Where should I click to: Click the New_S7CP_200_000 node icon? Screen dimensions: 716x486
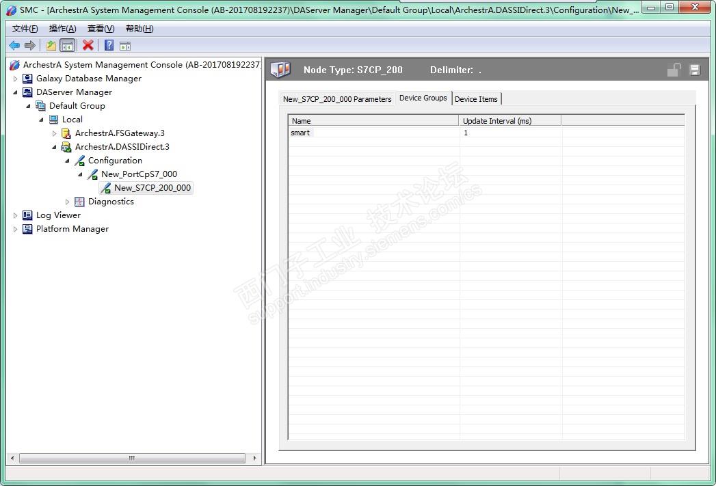coord(105,188)
